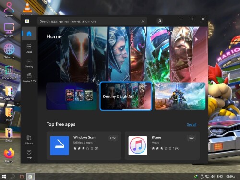Launch Firefox from the desktop

9,155
